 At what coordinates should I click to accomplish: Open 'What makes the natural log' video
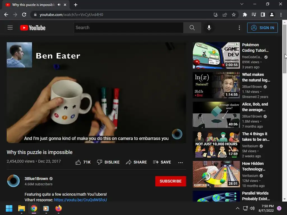coord(256,77)
